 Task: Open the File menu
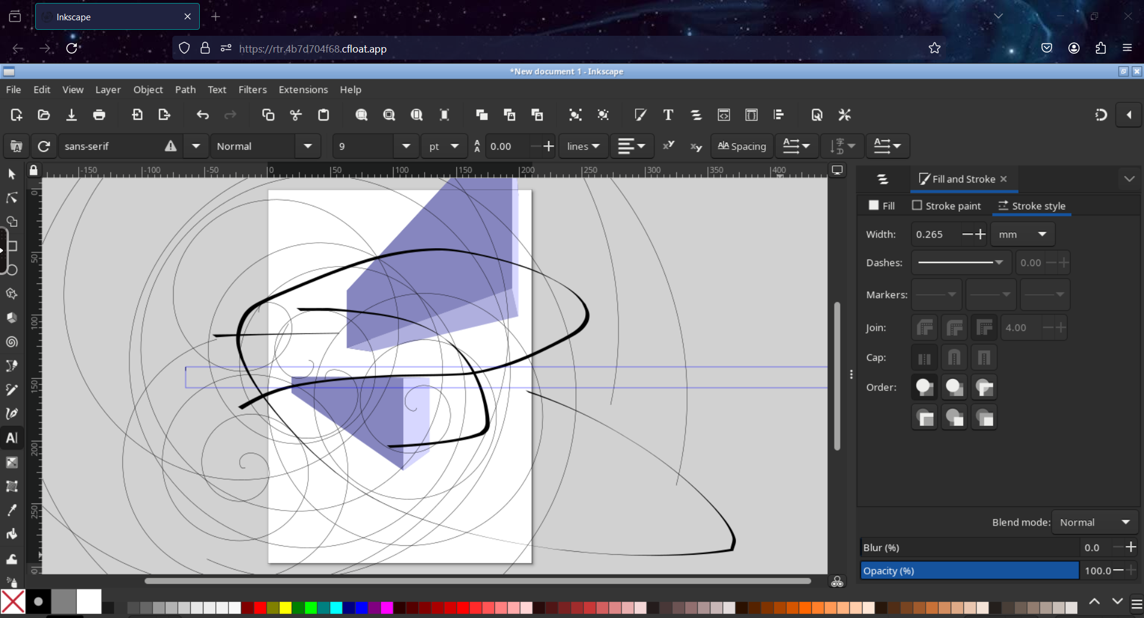click(x=14, y=89)
